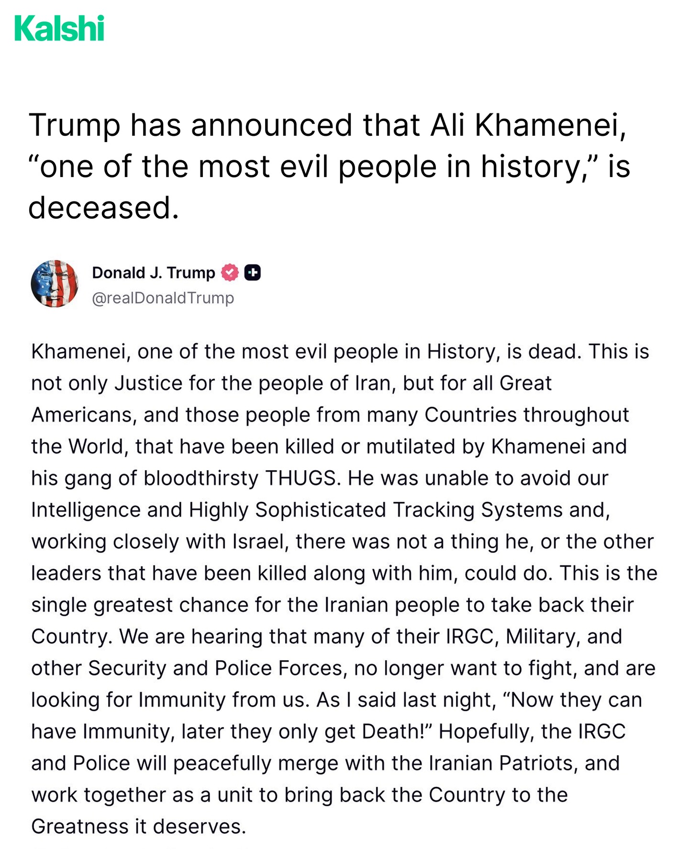Click the final line "Greatness it deserves."
The image size is (689, 861).
(x=138, y=827)
